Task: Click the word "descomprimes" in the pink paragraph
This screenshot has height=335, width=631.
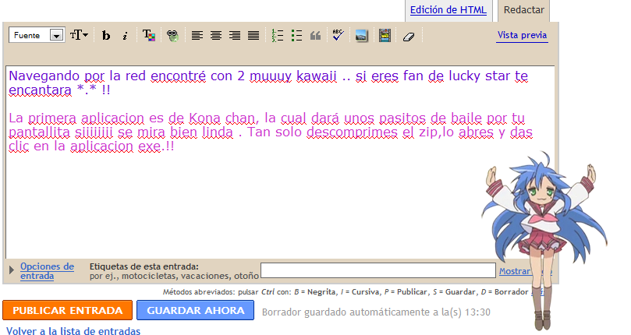Action: coord(352,132)
